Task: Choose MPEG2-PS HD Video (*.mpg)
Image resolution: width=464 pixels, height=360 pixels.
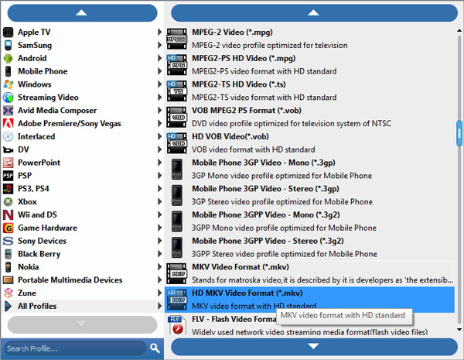Action: point(309,64)
